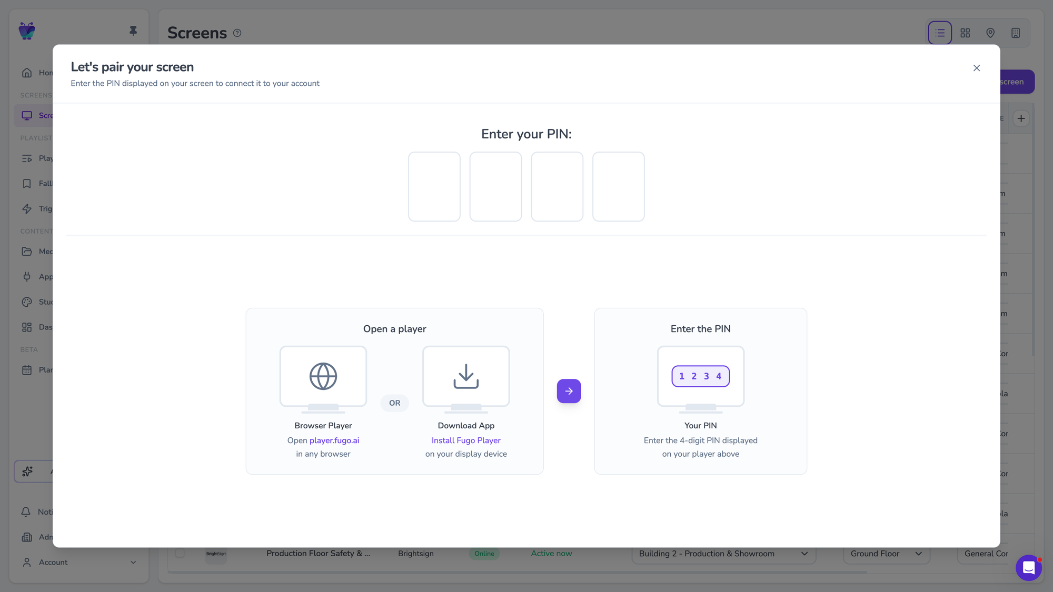This screenshot has width=1053, height=592.
Task: Click the second PIN digit box
Action: (x=496, y=187)
